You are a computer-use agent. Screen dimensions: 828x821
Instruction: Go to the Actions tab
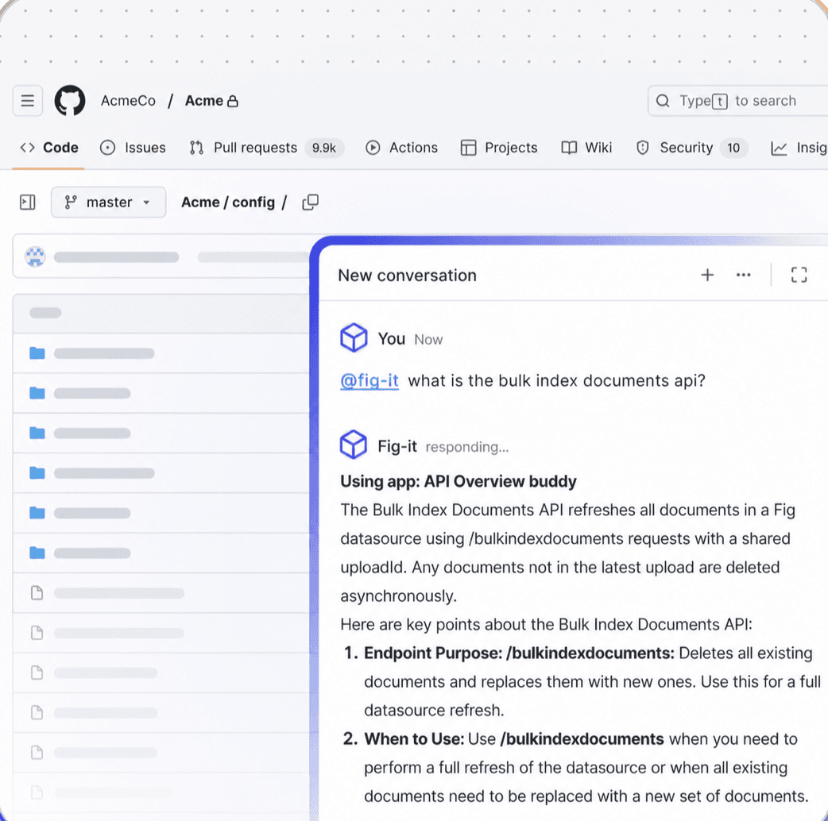click(x=402, y=148)
